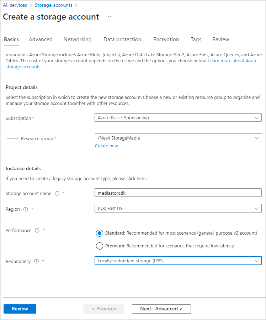Open the Subscription dropdown
Image resolution: width=266 pixels, height=320 pixels.
178,117
